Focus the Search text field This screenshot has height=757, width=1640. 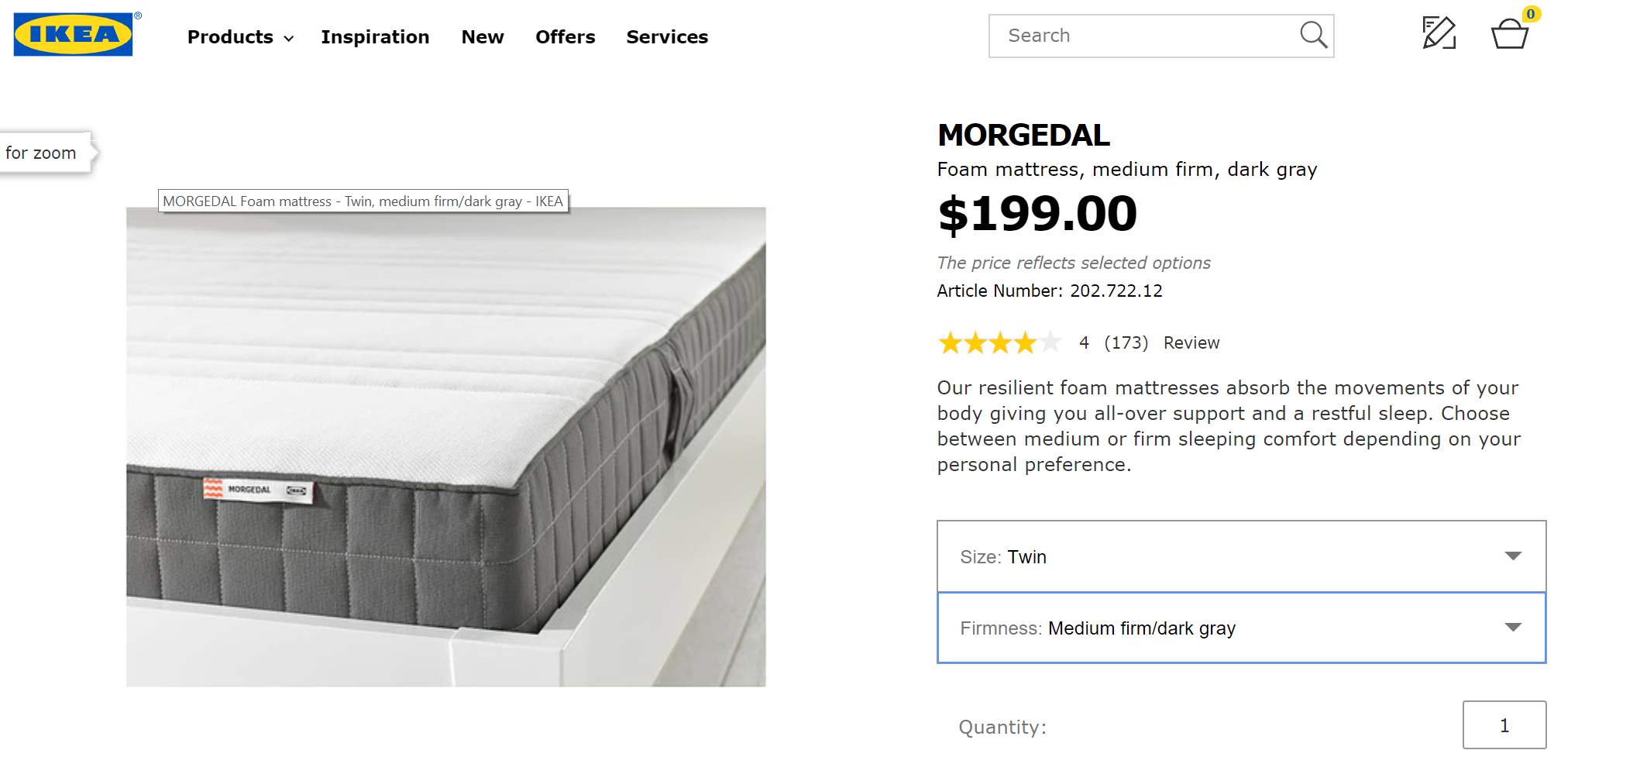point(1147,36)
